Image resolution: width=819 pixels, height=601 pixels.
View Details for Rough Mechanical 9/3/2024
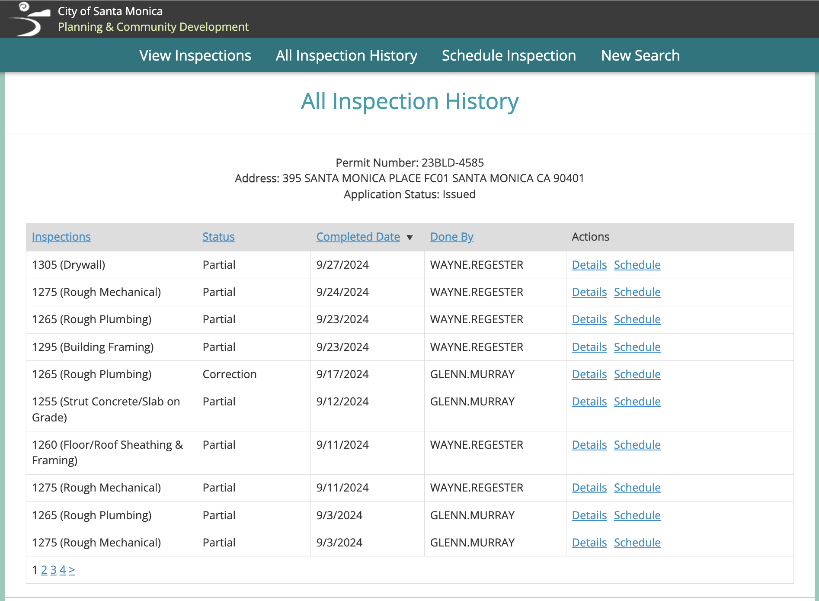point(589,543)
